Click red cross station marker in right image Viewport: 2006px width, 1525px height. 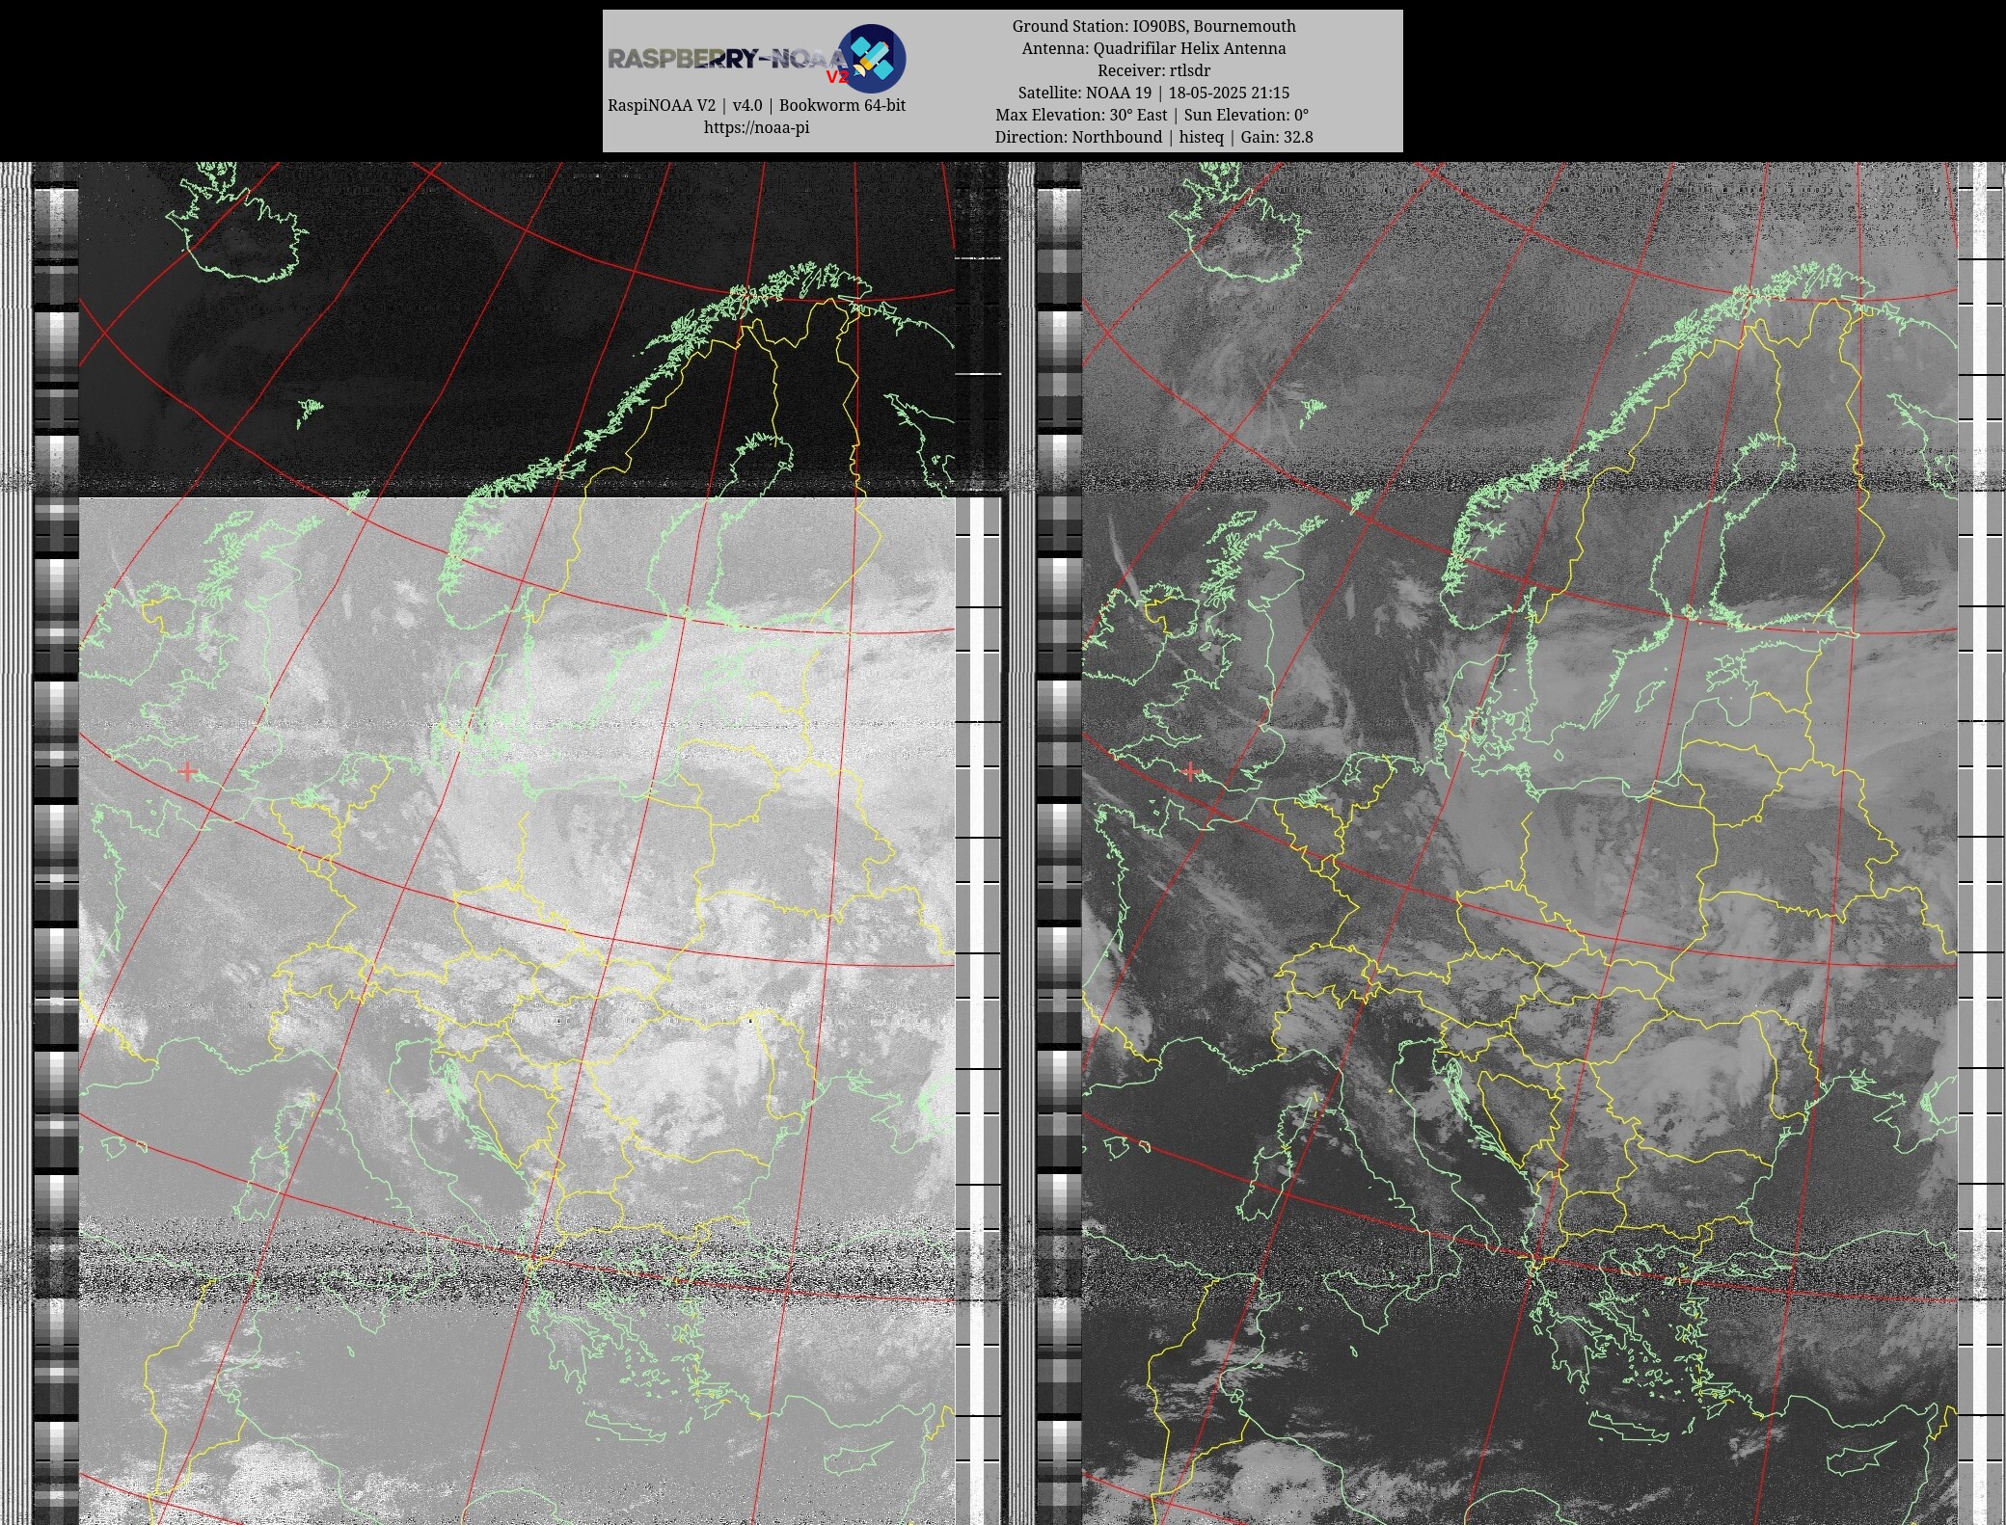pyautogui.click(x=1190, y=771)
